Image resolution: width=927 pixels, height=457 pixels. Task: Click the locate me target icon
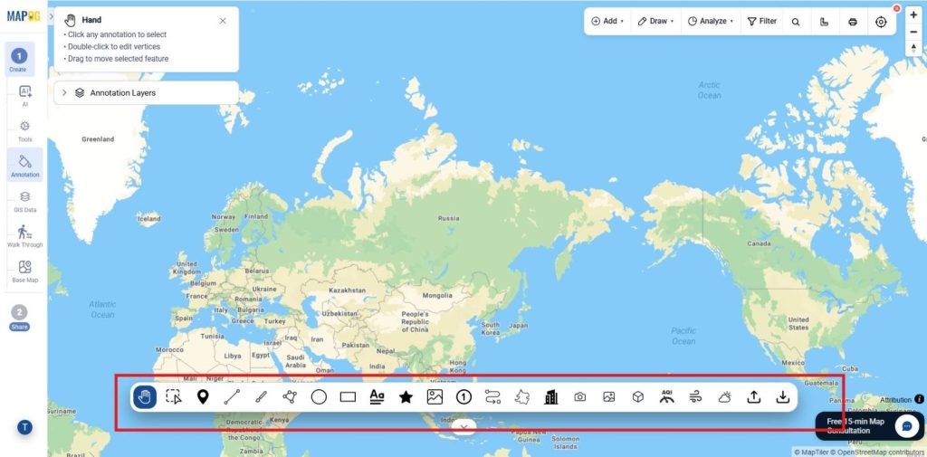(x=881, y=22)
